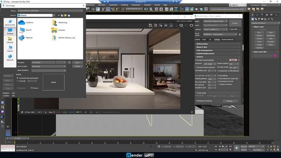Select Desktop in the places sidebar
The height and width of the screenshot is (158, 281).
[x=10, y=31]
